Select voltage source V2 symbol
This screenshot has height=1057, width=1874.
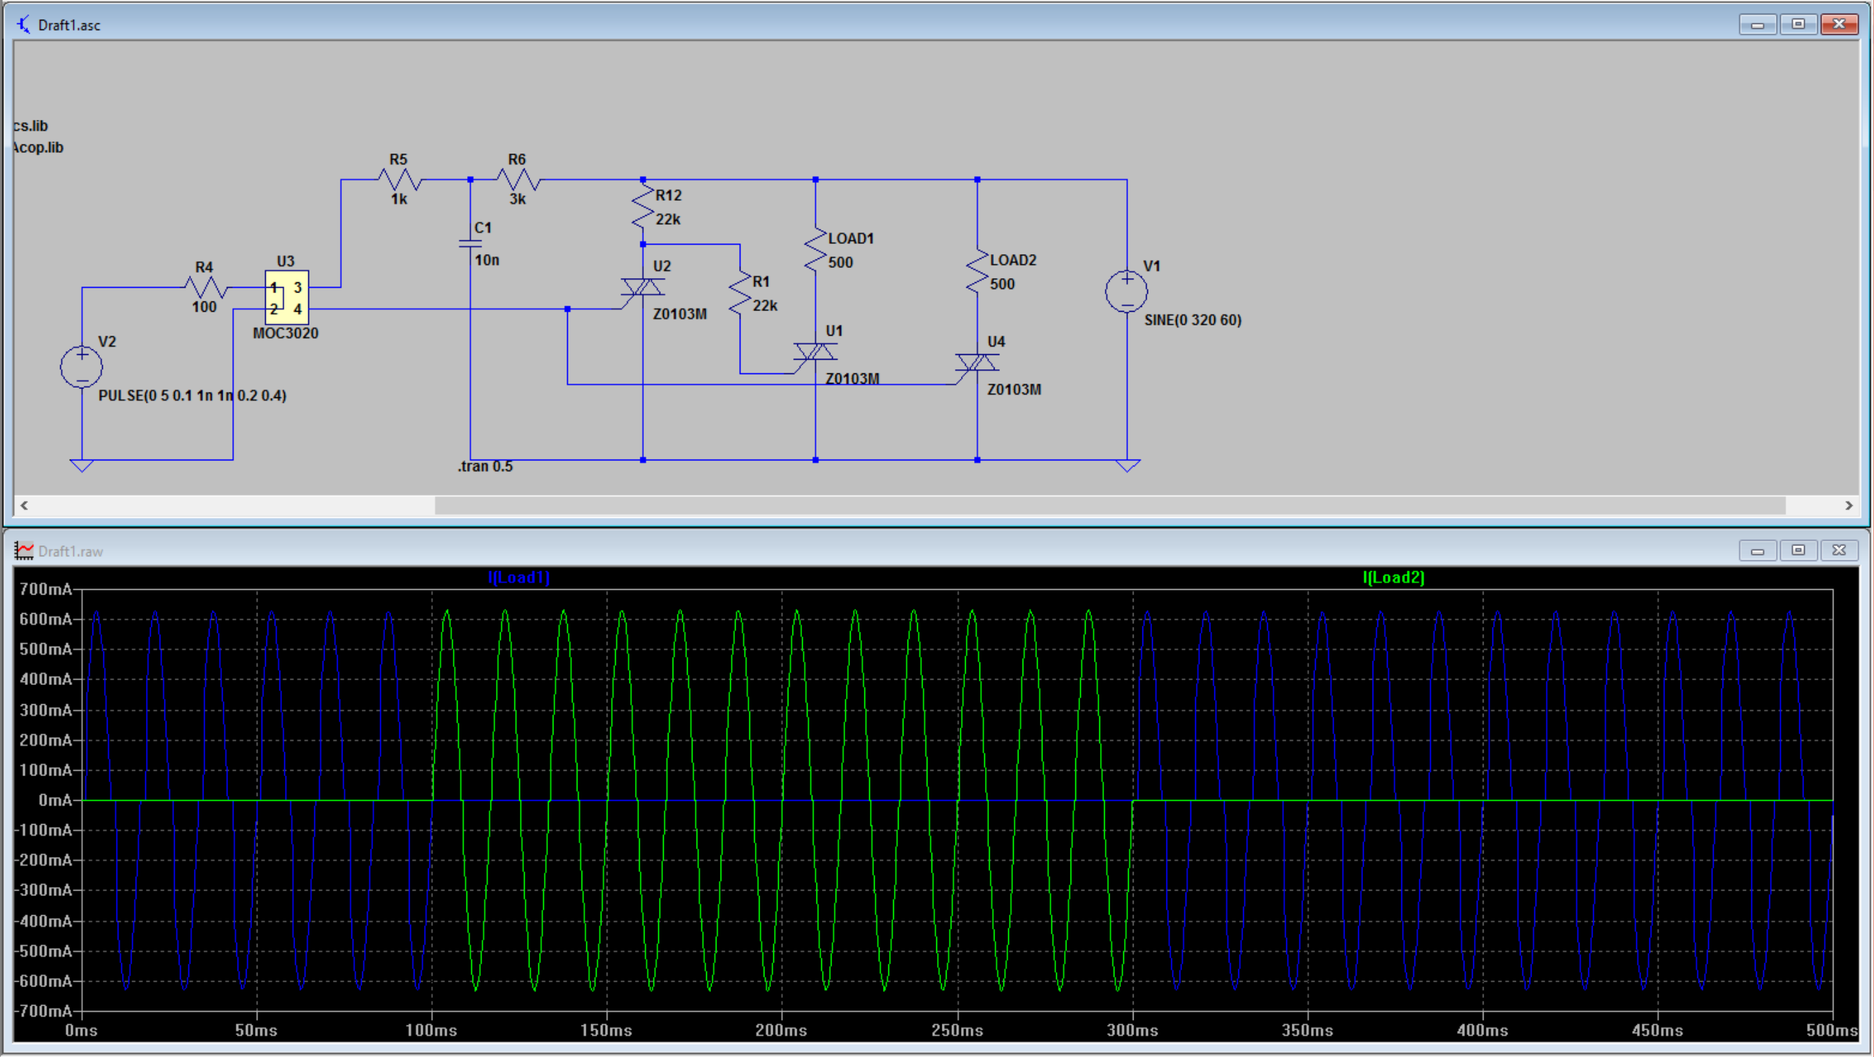point(82,366)
